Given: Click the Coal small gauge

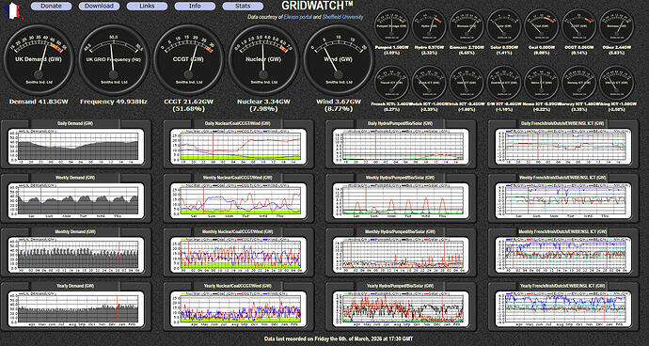Looking at the screenshot, I should 541,25.
